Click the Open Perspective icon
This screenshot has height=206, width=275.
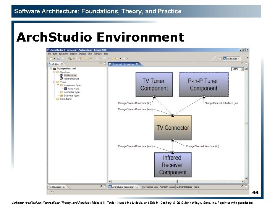[x=220, y=59]
